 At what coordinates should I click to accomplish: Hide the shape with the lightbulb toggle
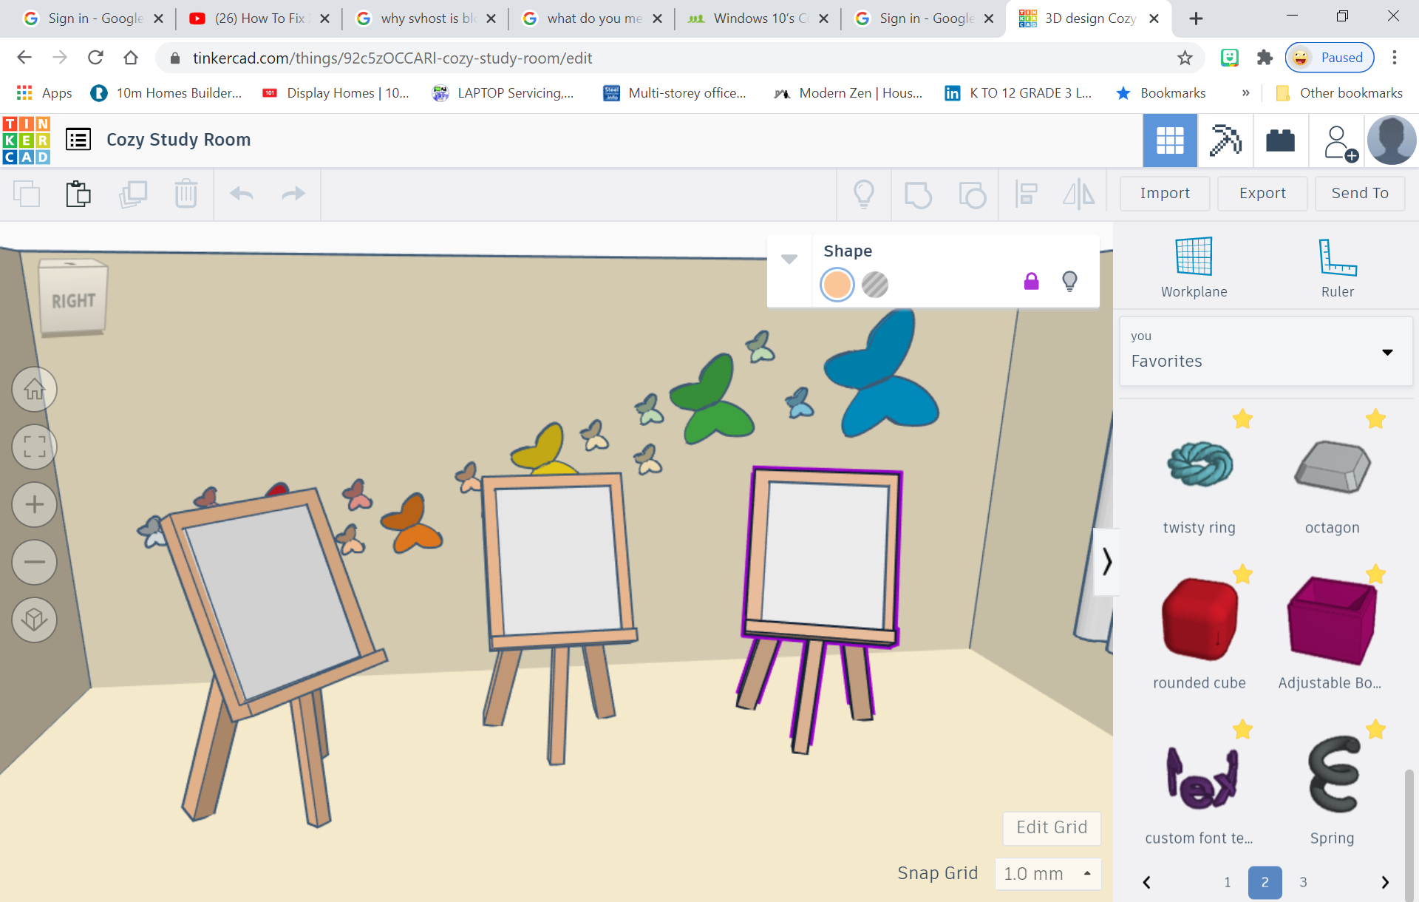pos(1069,281)
